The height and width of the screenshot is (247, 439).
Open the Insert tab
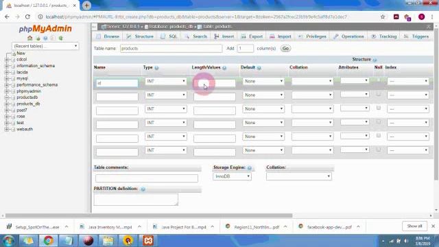[x=224, y=36]
